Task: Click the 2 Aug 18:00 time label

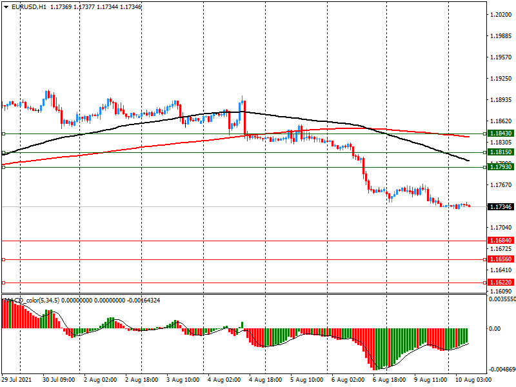Action: [x=141, y=380]
